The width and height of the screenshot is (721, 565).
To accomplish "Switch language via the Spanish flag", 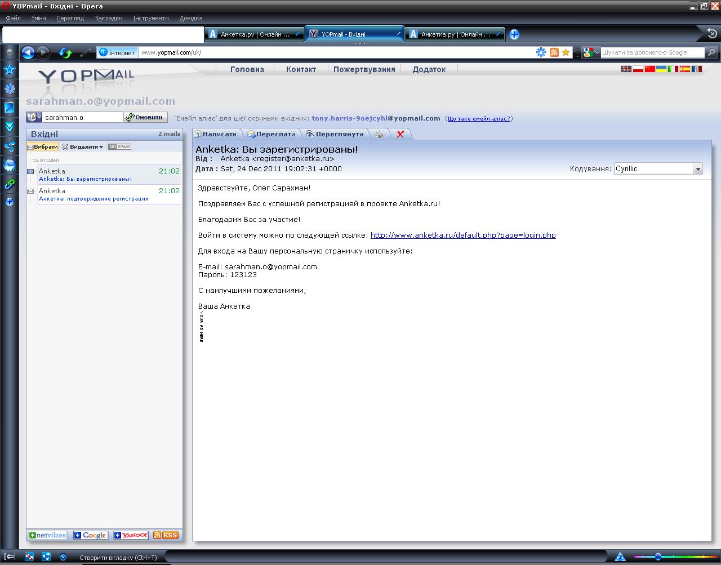I will [x=685, y=69].
